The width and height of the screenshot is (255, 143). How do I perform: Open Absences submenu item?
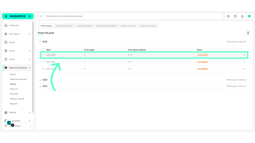point(14,89)
